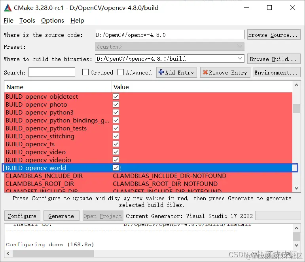Image resolution: width=305 pixels, height=262 pixels.
Task: Click the blue plus icon on Add Entry
Action: (x=161, y=72)
